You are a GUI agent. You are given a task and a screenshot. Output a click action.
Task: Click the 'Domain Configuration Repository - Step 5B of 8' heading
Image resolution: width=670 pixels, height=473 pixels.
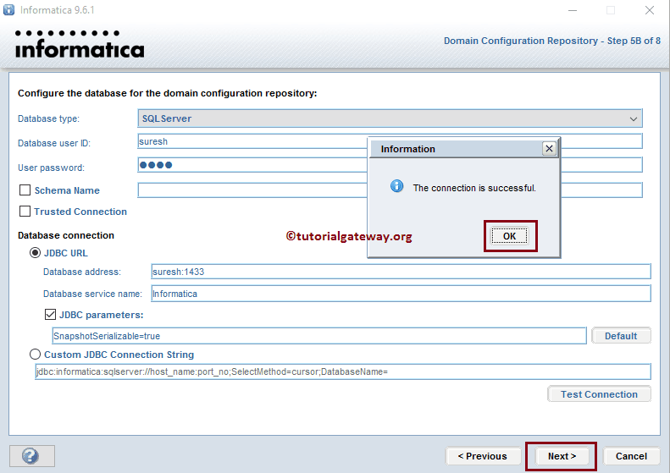[552, 41]
